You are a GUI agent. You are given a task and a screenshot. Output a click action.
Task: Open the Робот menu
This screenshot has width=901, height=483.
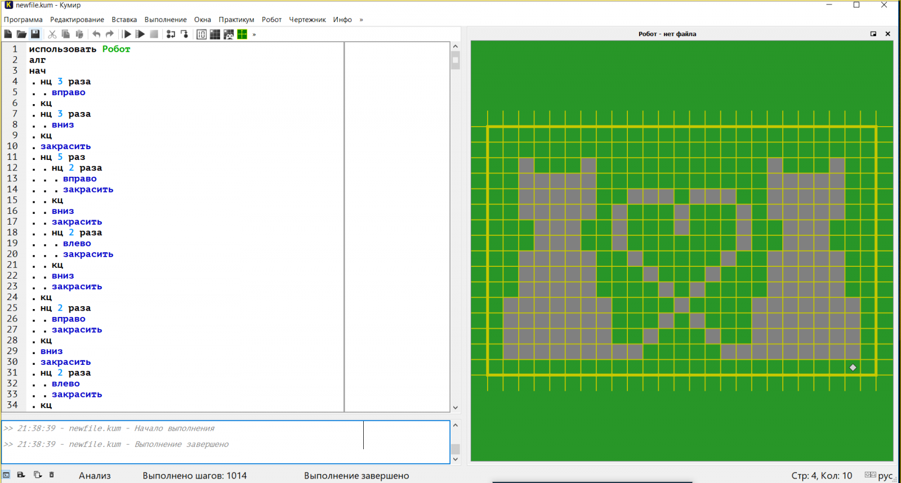coord(271,20)
